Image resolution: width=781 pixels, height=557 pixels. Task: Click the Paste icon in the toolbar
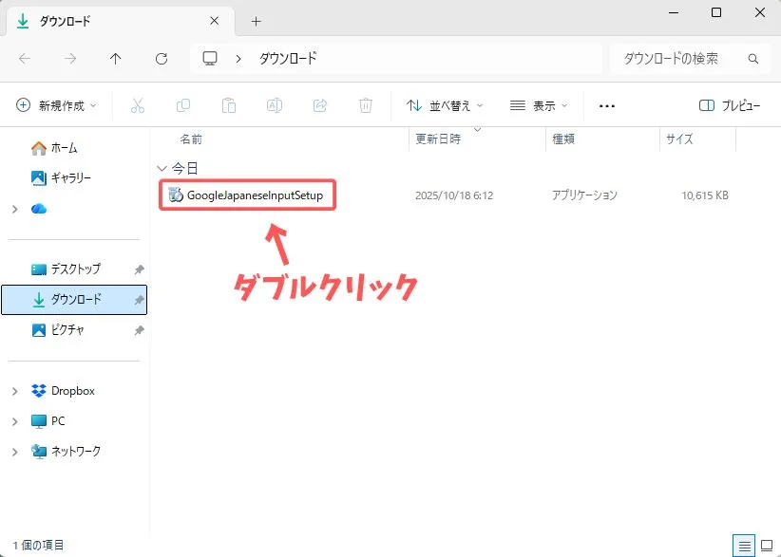click(228, 105)
